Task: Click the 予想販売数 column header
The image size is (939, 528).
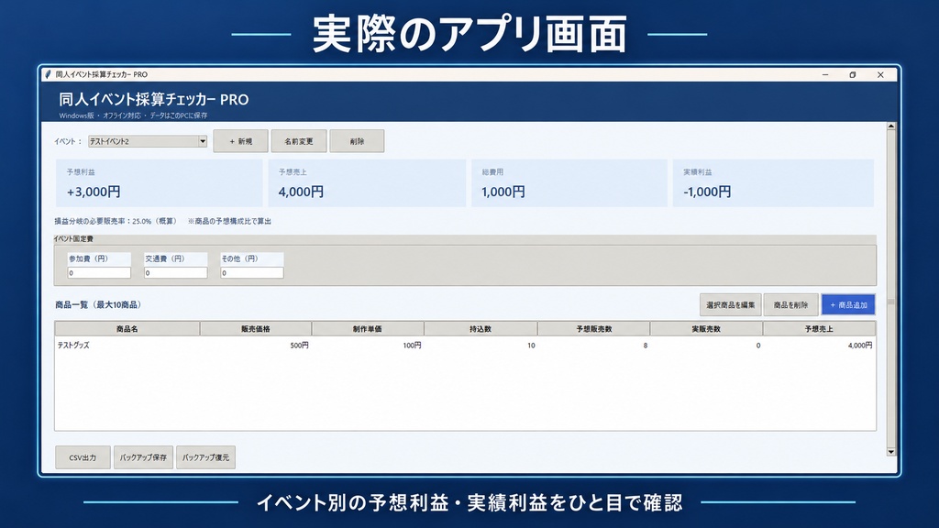Action: tap(593, 329)
